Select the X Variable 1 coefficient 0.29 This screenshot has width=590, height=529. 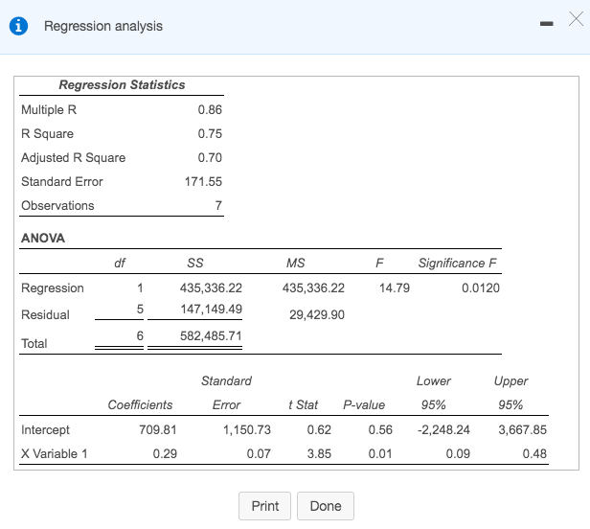(165, 453)
